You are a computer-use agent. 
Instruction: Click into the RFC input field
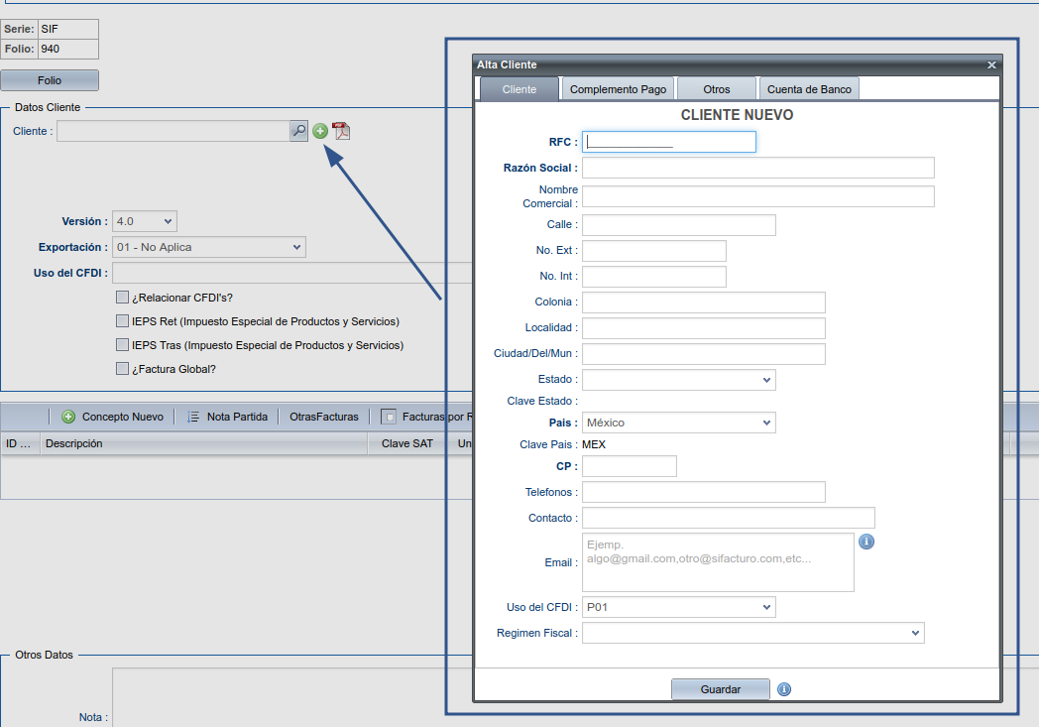click(x=669, y=142)
